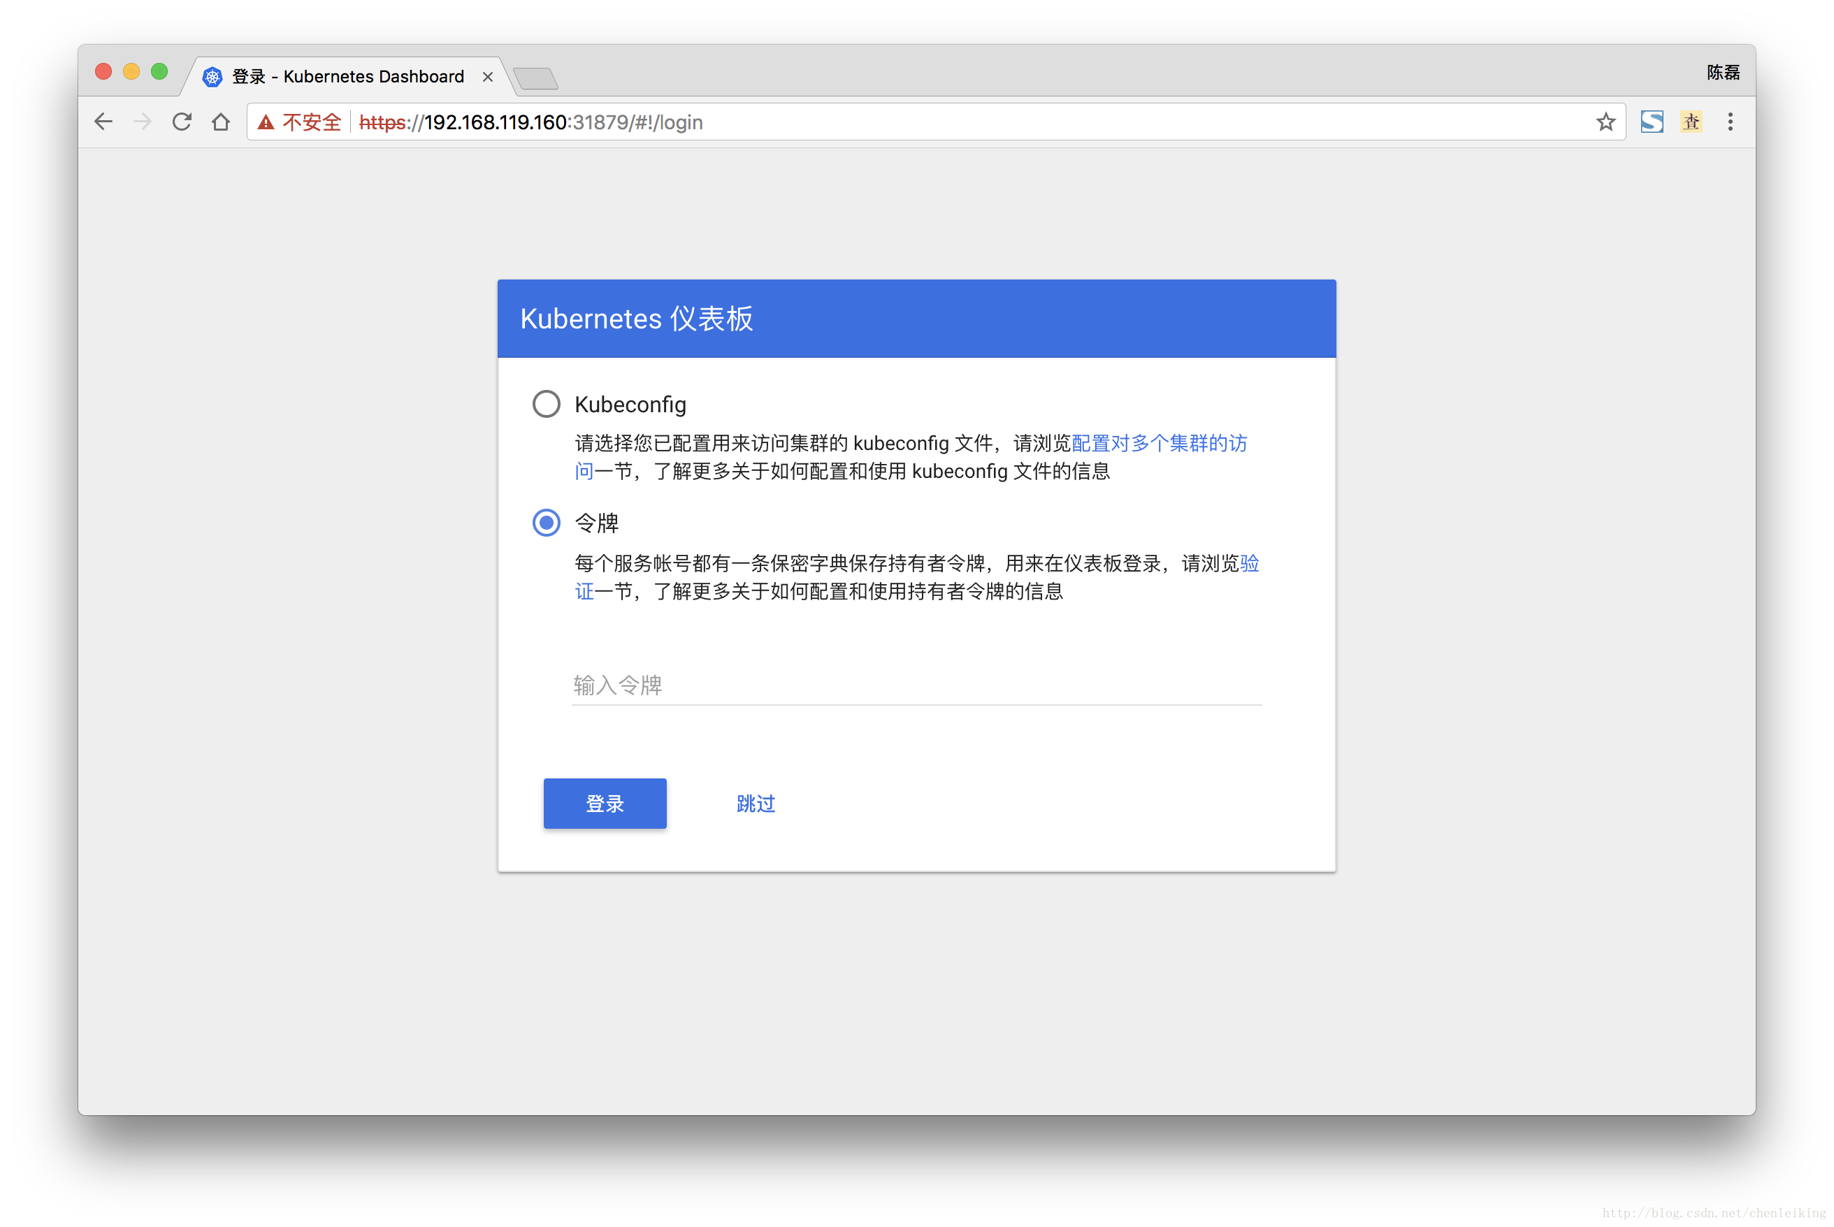Close the Kubernetes Dashboard tab
The image size is (1834, 1227).
click(x=488, y=77)
